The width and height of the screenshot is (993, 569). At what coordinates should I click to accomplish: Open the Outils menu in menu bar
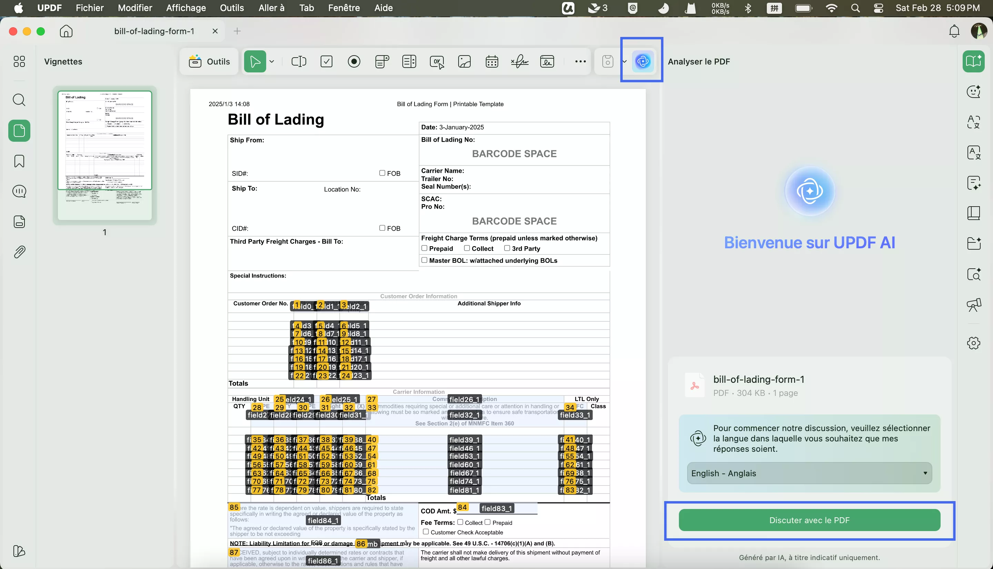(x=232, y=8)
